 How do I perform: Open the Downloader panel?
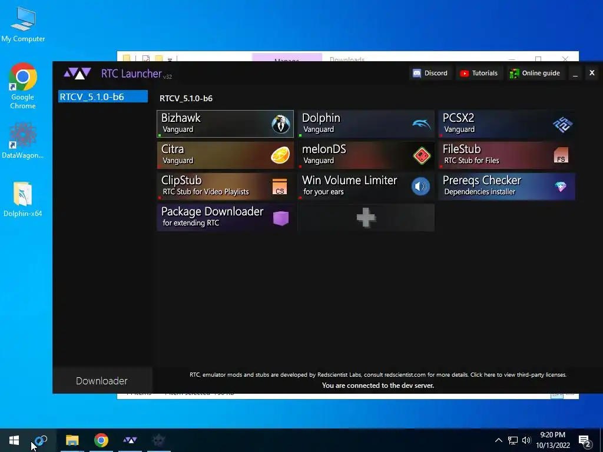coord(102,381)
